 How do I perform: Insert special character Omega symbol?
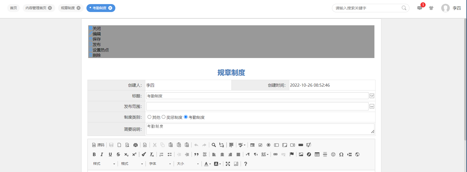341,154
